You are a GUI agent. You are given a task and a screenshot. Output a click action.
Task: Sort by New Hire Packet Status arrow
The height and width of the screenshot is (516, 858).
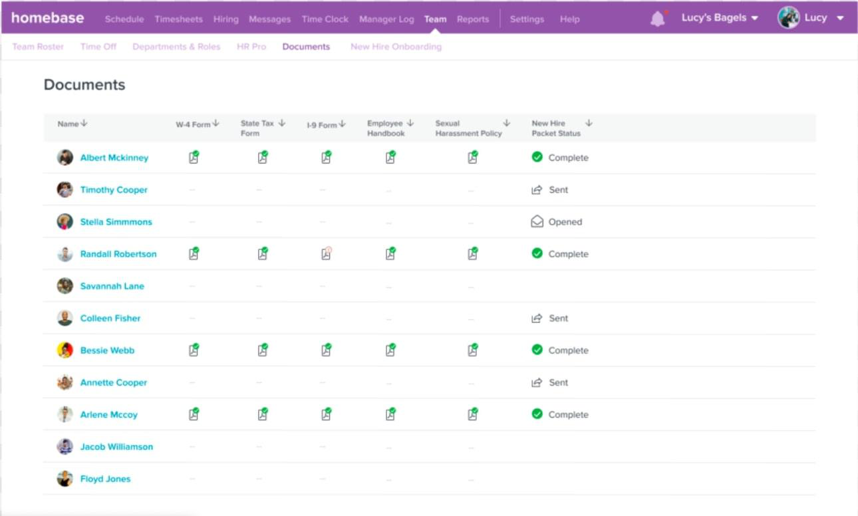click(x=589, y=123)
